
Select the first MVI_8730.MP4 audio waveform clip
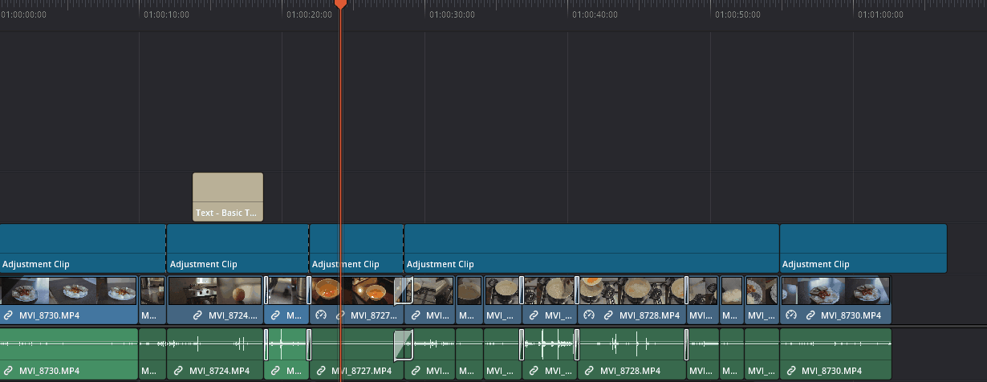pyautogui.click(x=69, y=345)
